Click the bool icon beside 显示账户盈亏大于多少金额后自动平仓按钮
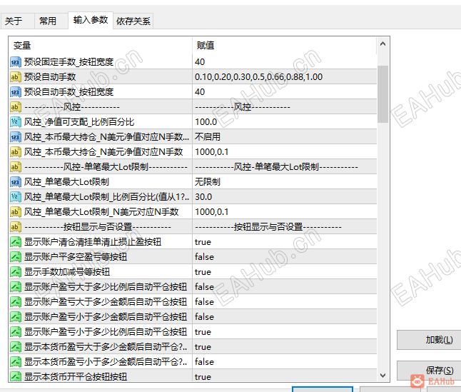Screen dimensions: 461x392 [15, 302]
